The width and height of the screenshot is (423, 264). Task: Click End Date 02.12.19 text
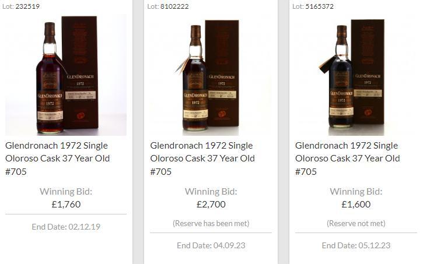66,227
